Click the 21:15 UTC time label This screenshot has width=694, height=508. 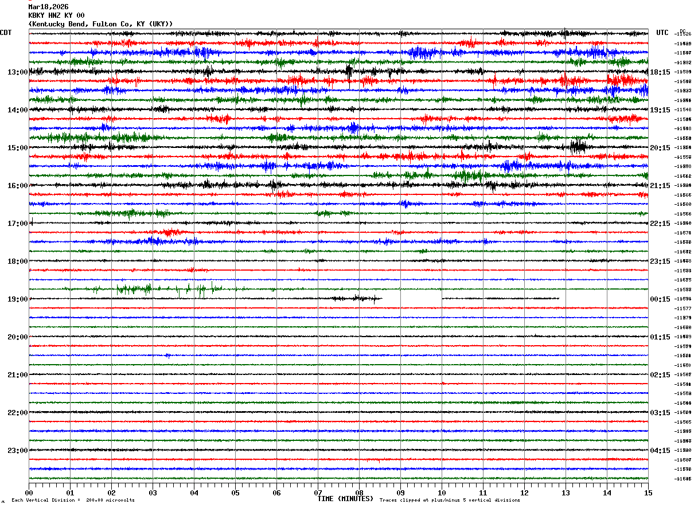click(x=660, y=185)
